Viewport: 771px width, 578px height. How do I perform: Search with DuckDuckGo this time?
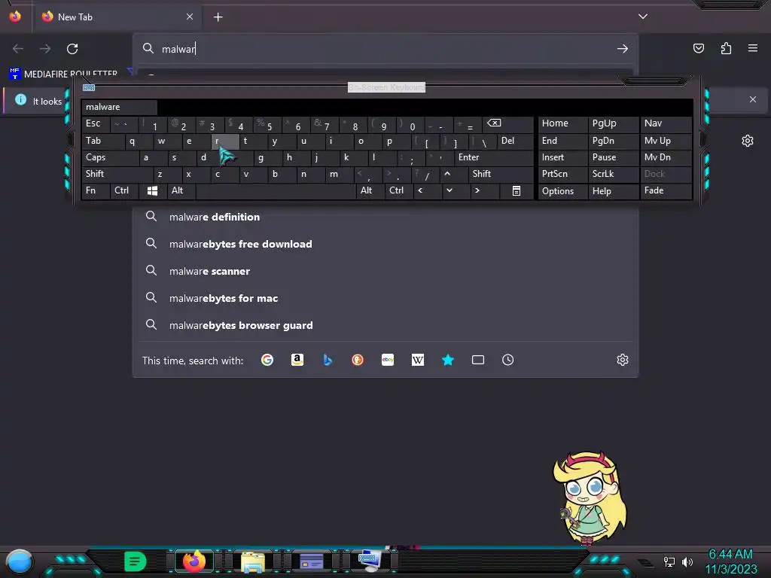pyautogui.click(x=358, y=360)
